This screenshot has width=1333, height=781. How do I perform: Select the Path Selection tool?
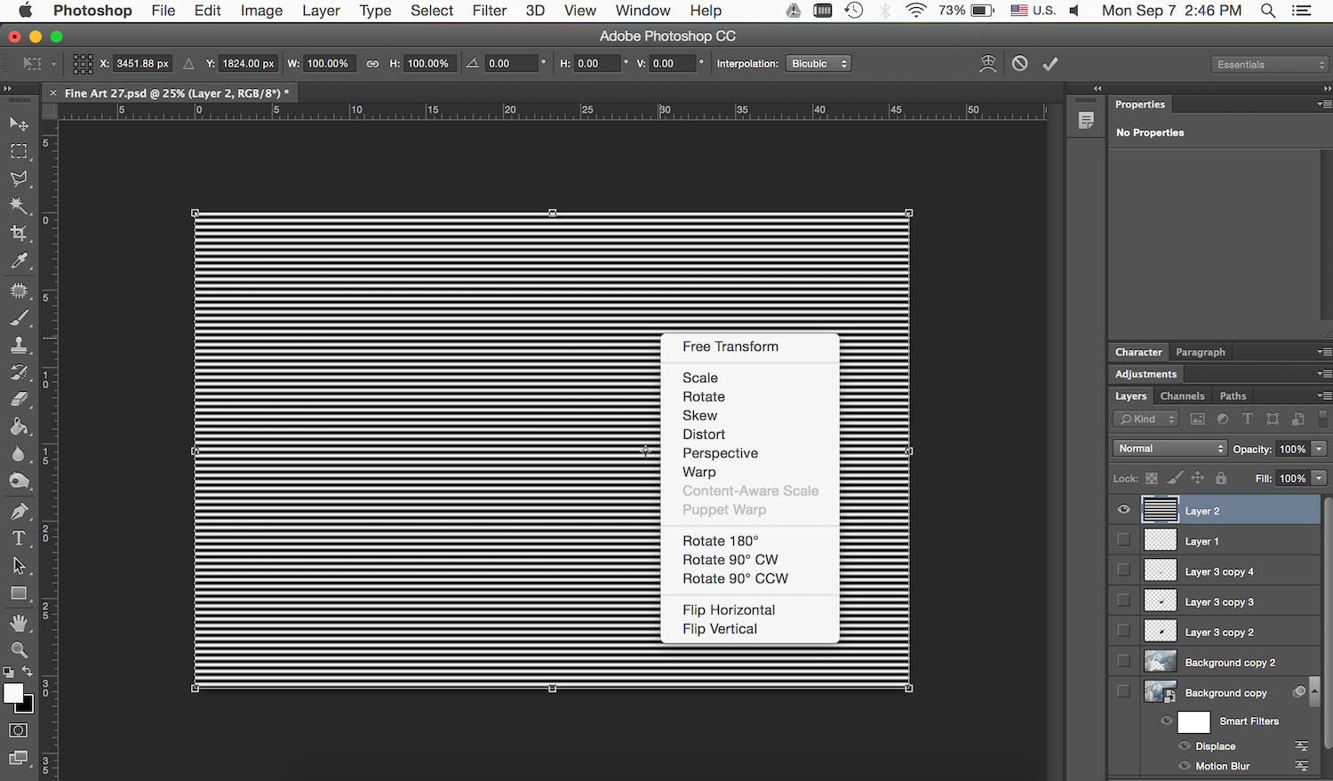click(x=19, y=566)
